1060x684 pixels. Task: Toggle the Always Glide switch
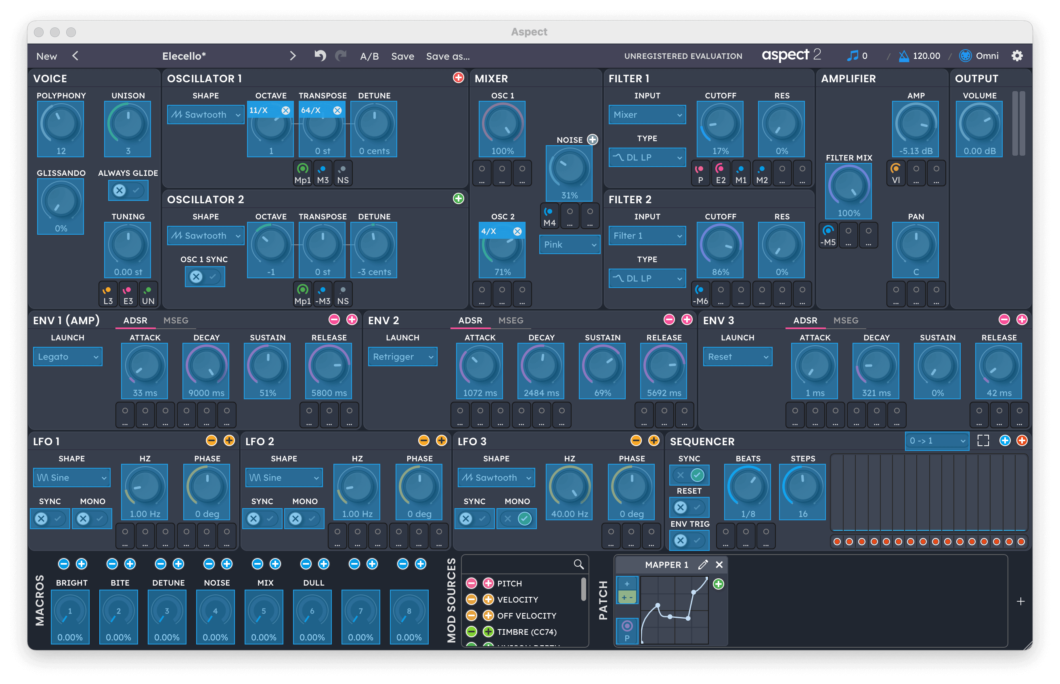pos(128,190)
